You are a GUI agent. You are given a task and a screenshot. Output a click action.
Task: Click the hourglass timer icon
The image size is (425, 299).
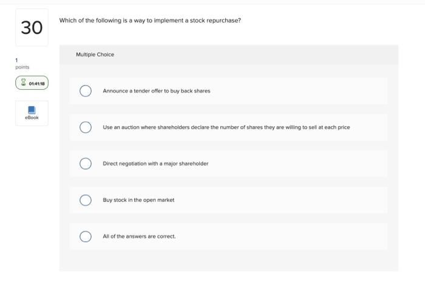click(23, 84)
